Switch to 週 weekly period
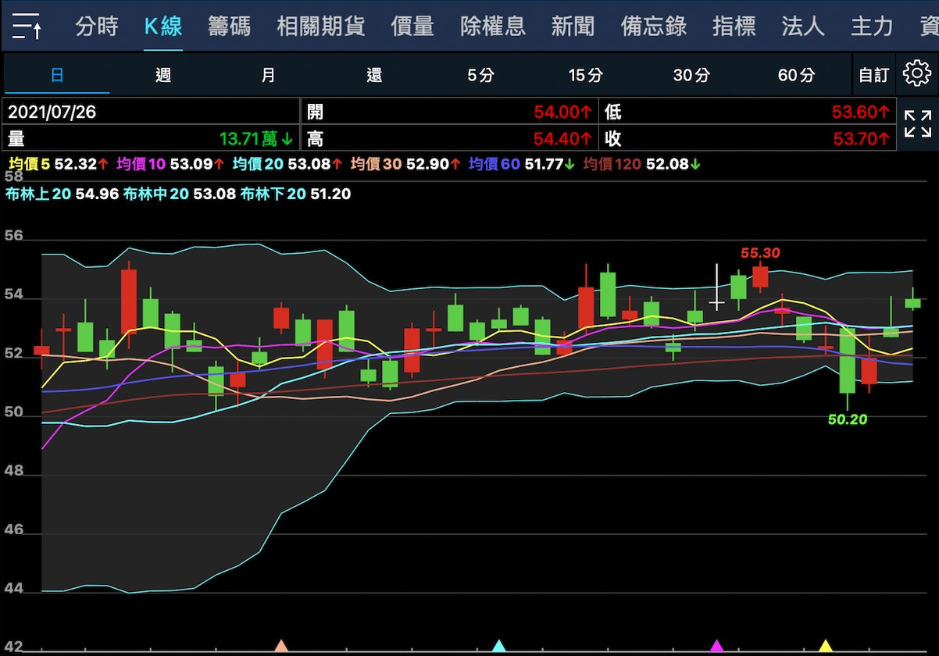939x656 pixels. 163,75
